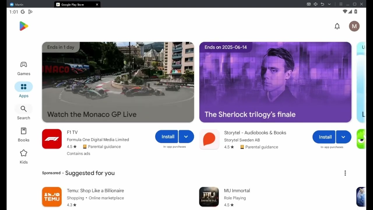
Task: Expand install options for Storytel
Action: point(344,137)
